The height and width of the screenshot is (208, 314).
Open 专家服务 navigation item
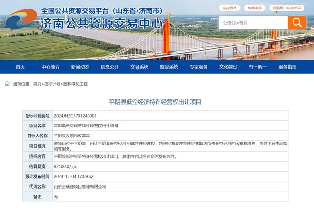(198, 67)
